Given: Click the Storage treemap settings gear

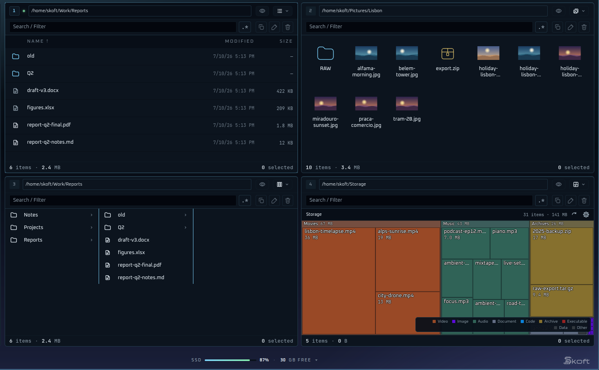Looking at the screenshot, I should 586,215.
